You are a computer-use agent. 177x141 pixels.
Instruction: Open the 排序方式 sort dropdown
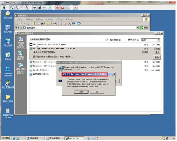(151, 40)
